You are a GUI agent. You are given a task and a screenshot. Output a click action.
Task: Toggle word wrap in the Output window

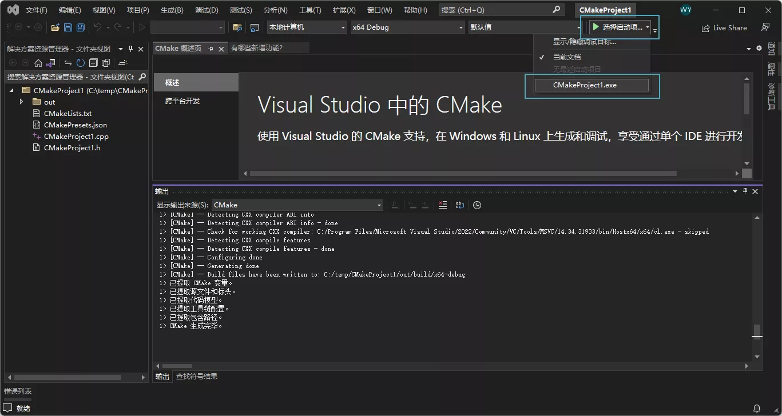460,205
